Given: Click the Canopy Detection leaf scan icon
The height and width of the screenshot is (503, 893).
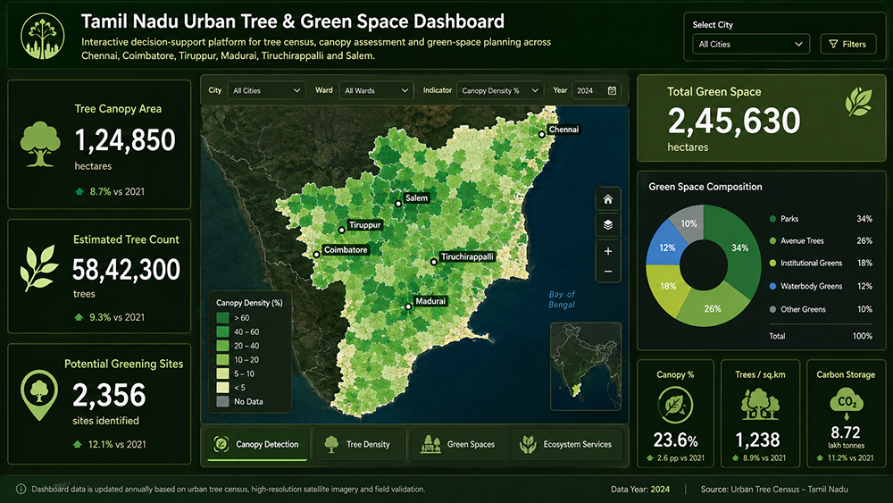Looking at the screenshot, I should (221, 444).
